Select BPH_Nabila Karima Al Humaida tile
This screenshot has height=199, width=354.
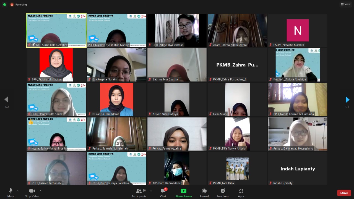[x=298, y=99]
